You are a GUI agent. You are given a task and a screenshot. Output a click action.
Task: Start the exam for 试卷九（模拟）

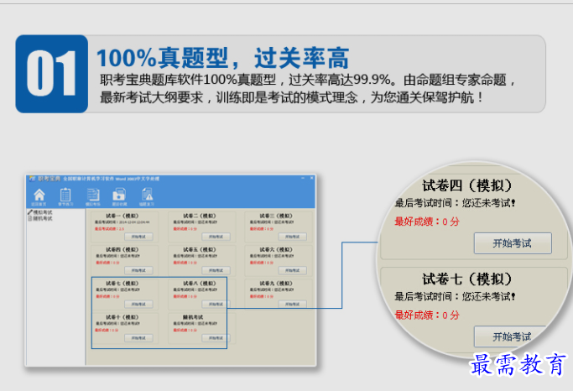coord(292,304)
